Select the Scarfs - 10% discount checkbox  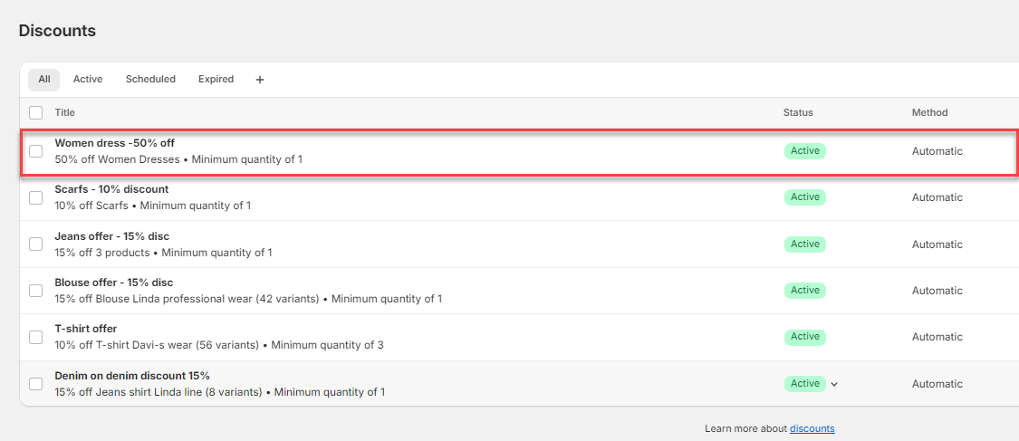tap(36, 197)
